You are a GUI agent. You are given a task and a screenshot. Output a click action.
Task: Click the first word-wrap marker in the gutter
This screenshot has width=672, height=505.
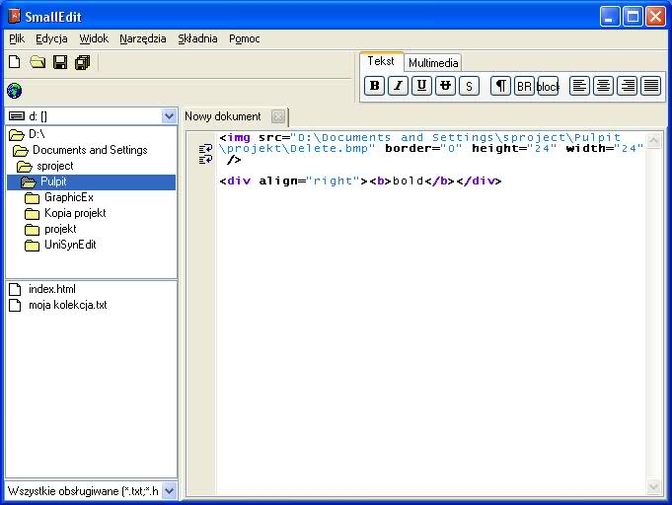click(205, 149)
